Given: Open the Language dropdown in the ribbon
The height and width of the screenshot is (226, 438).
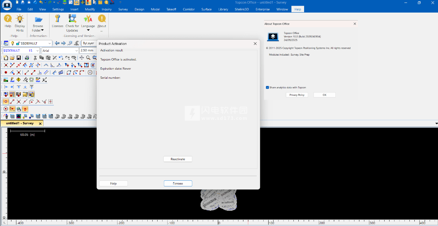Looking at the screenshot, I should 88,30.
